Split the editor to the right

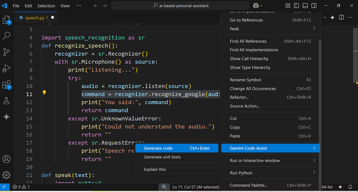tap(341, 17)
